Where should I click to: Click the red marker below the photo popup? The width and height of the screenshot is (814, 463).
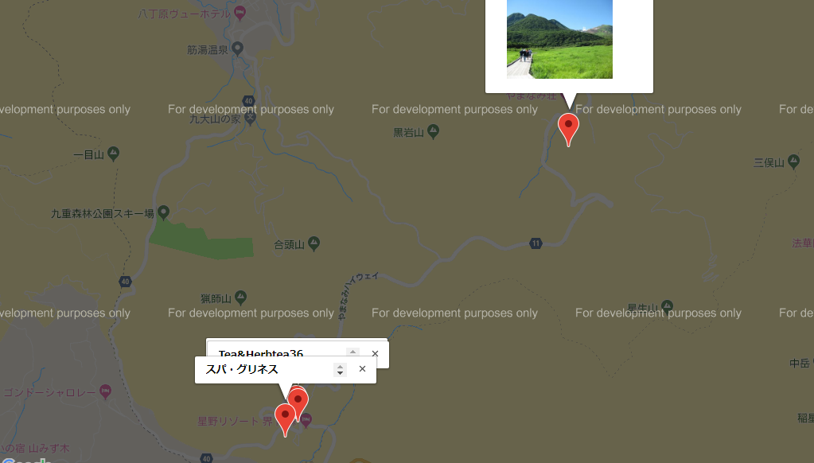tap(568, 127)
